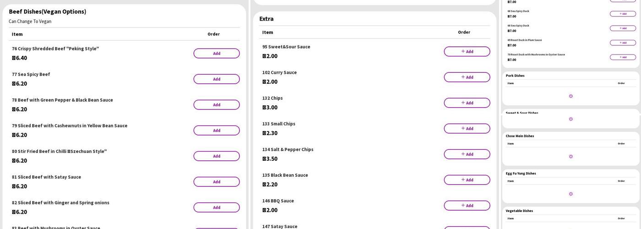Click the '95 Sweet&Sour Sauce' item name
The image size is (641, 229).
tap(286, 47)
